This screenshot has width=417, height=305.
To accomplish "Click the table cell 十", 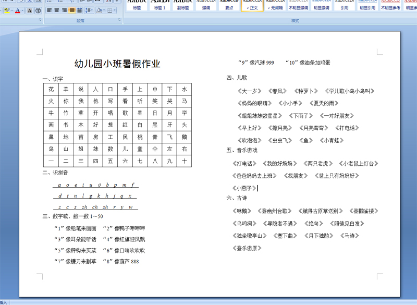I will tap(185, 161).
